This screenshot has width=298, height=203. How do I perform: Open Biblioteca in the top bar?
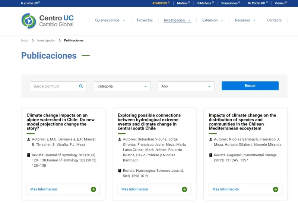pyautogui.click(x=206, y=3)
